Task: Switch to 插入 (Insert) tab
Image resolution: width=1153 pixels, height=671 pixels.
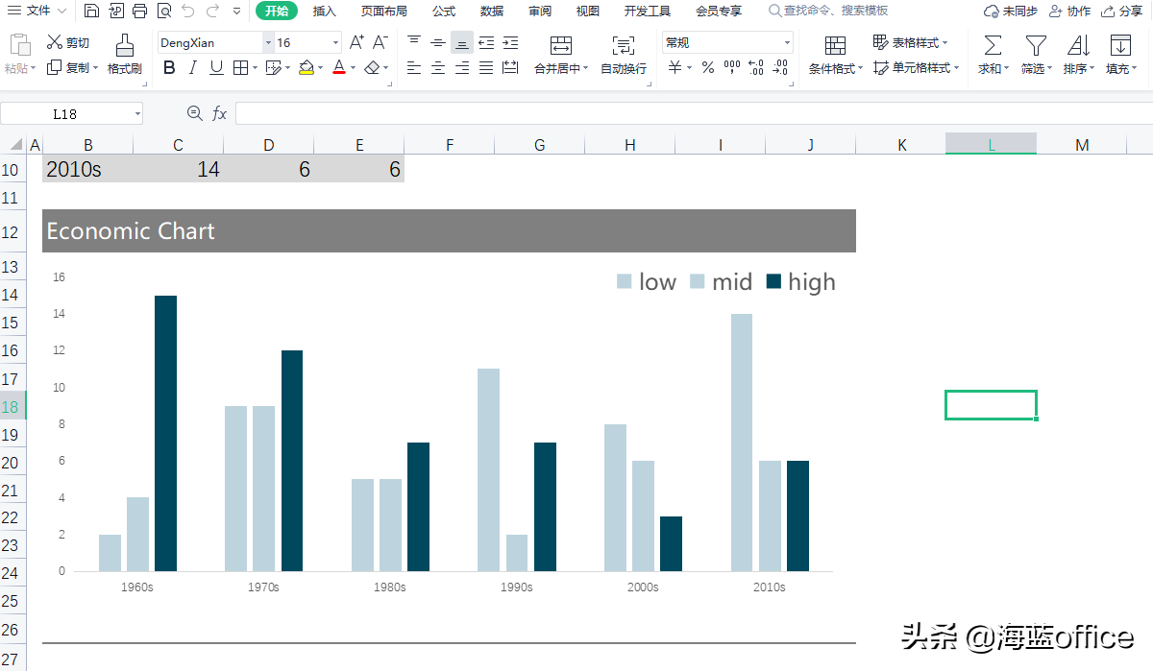Action: 325,11
